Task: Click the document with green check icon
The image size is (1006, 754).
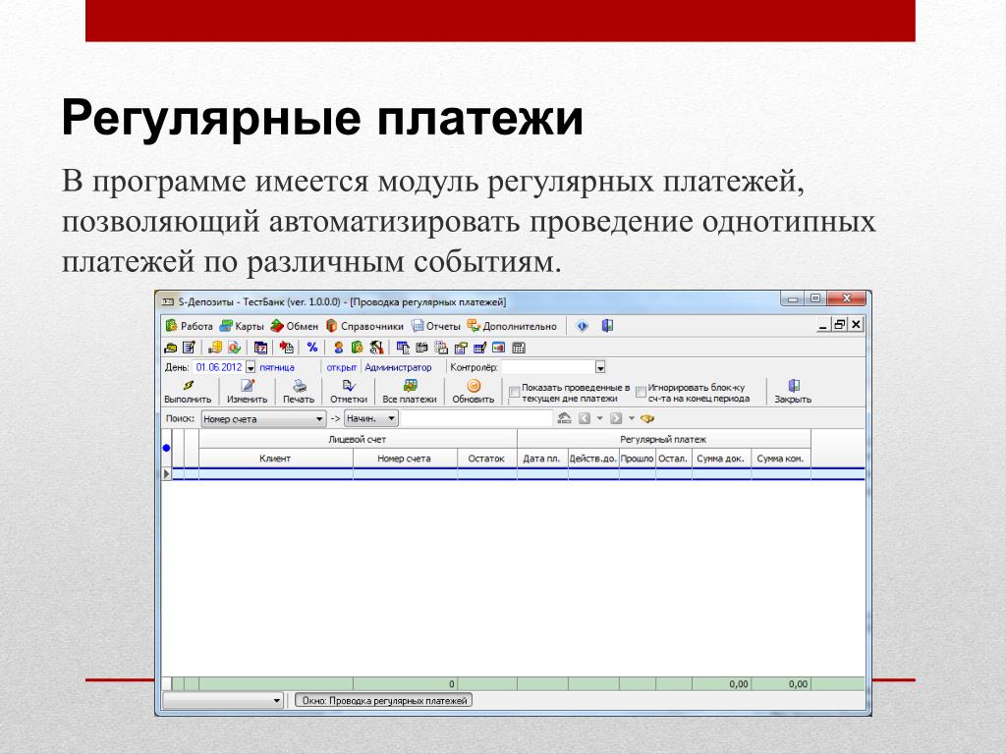Action: [234, 348]
